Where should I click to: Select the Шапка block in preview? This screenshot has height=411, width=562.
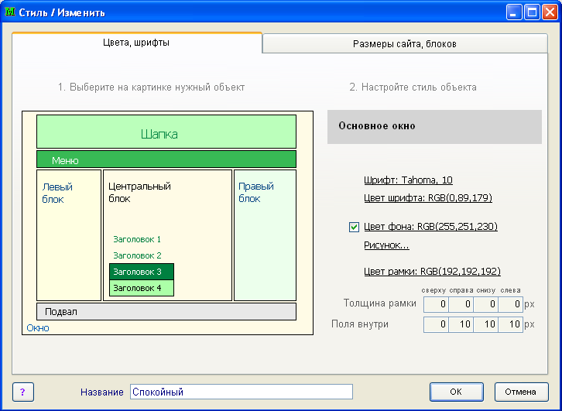166,132
